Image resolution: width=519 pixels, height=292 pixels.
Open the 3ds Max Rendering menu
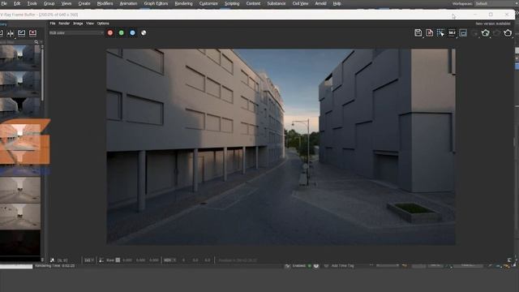183,3
